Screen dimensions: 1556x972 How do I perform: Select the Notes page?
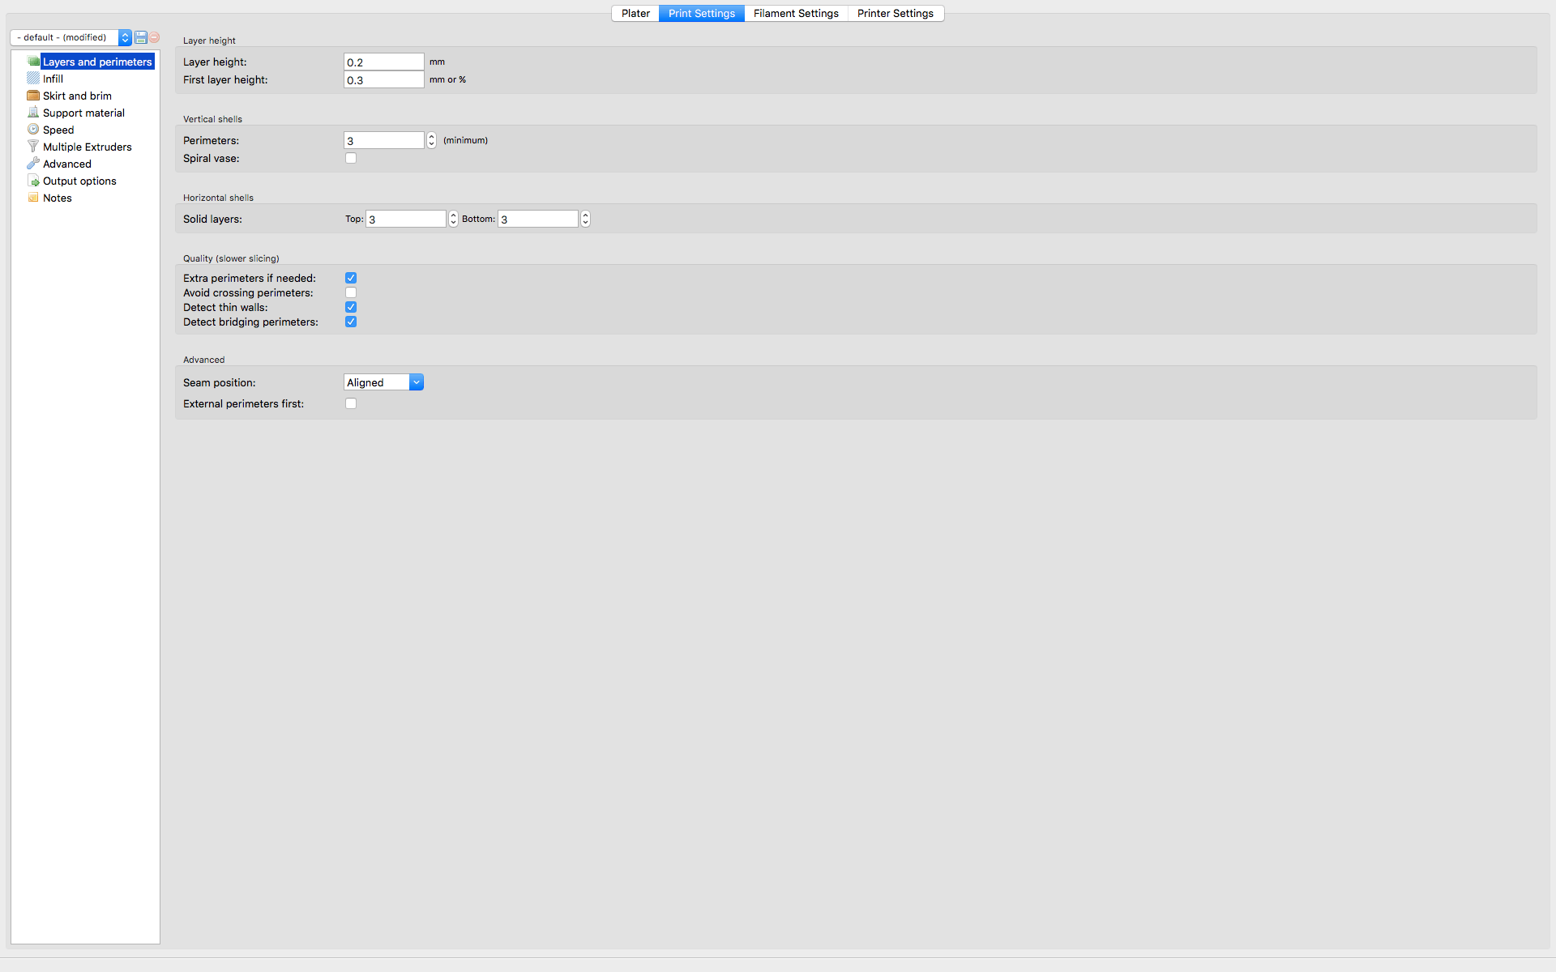pos(58,198)
